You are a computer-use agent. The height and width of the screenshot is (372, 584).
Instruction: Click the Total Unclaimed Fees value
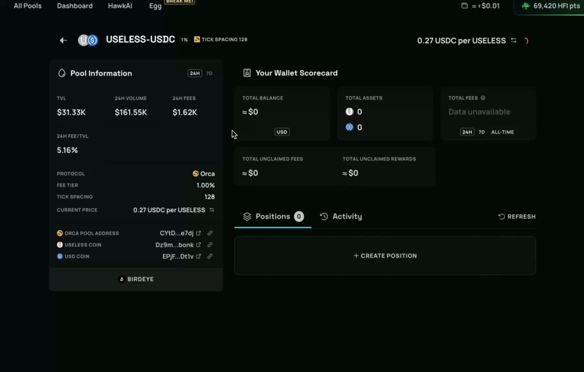coord(250,173)
